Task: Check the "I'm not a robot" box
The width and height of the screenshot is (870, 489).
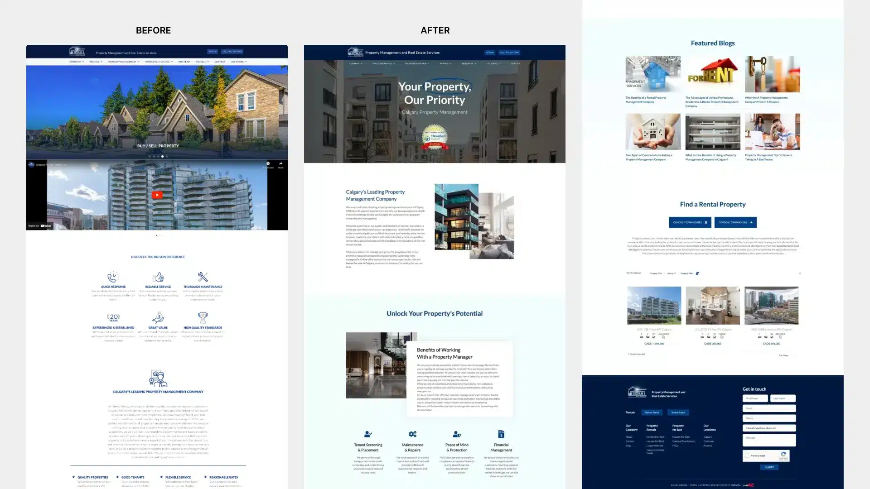Action: pyautogui.click(x=747, y=455)
